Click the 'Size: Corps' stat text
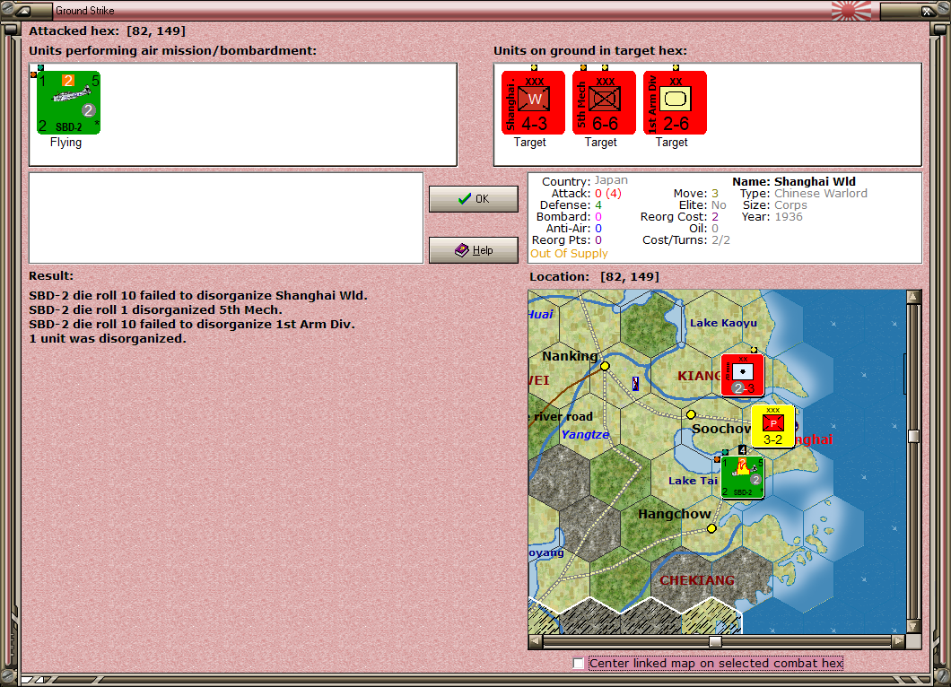The width and height of the screenshot is (951, 687). [x=775, y=205]
